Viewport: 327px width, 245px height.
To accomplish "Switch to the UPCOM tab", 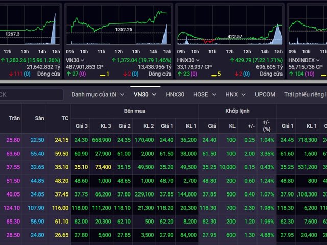I will [x=265, y=94].
